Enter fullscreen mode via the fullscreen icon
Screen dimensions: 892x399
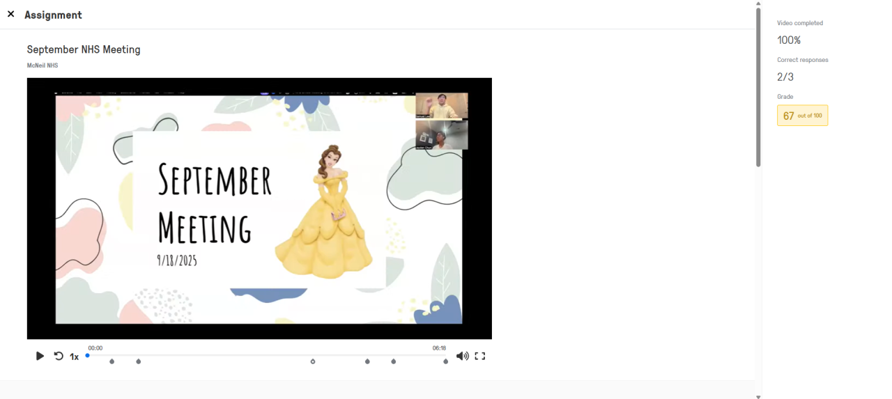(480, 356)
